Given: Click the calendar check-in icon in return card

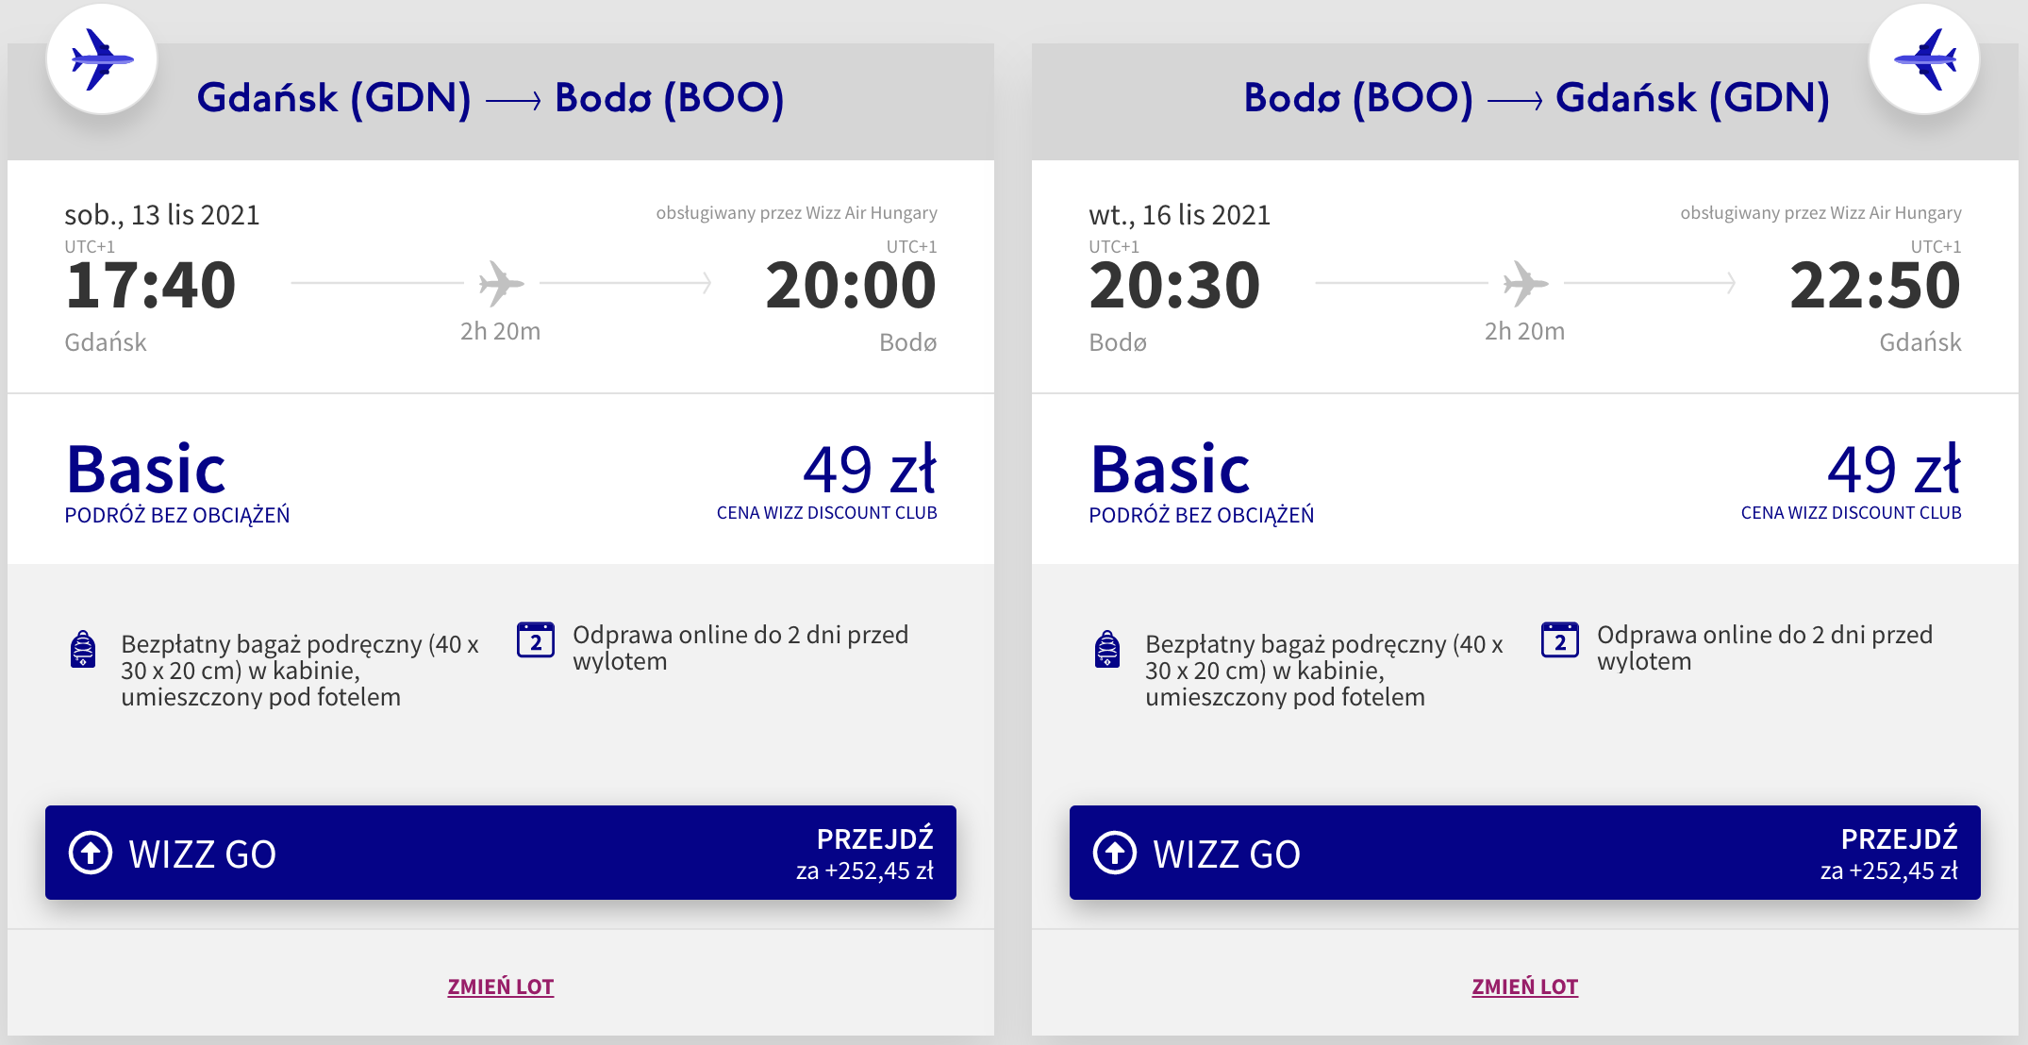Looking at the screenshot, I should pos(1559,640).
